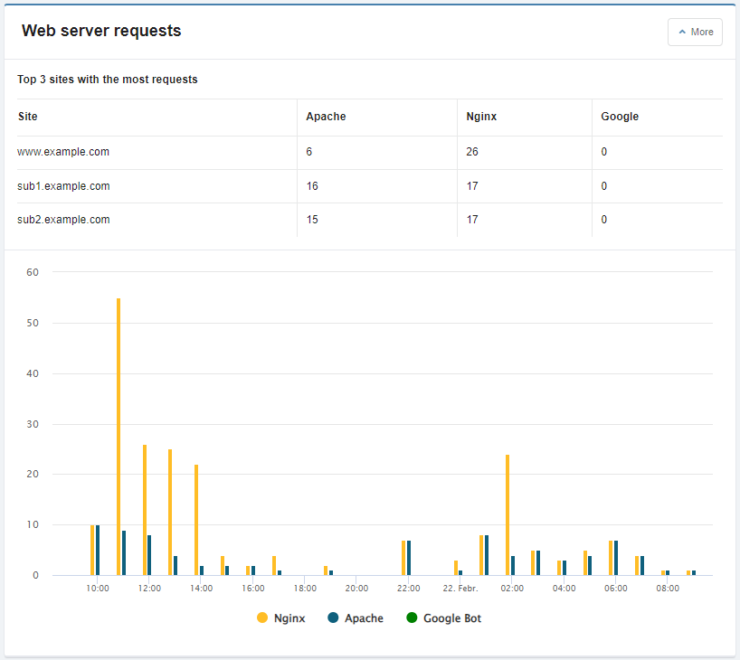Screen dimensions: 740x660
Task: Click the tallest Nginx bar near 11:00
Action: [119, 434]
